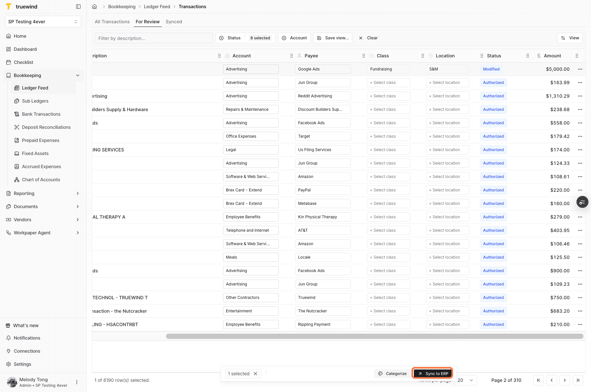
Task: Edit payee field showing PayPal
Action: pos(323,190)
